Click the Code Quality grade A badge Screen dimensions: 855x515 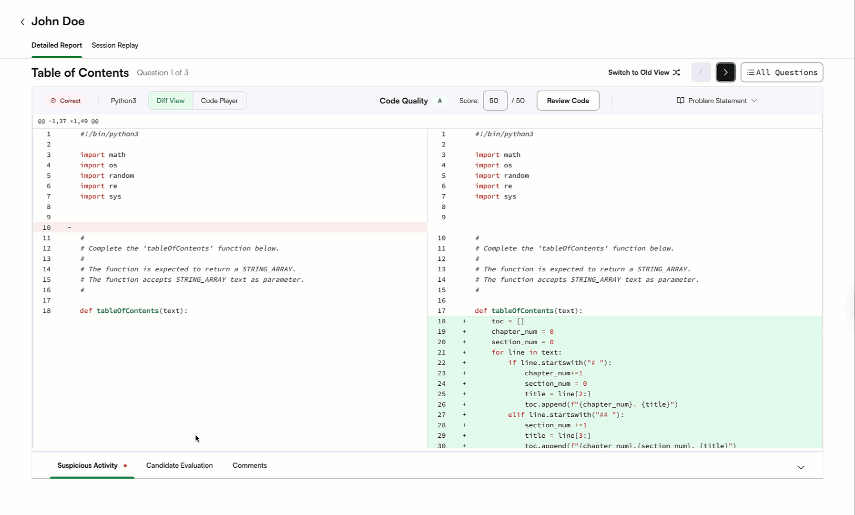click(439, 101)
